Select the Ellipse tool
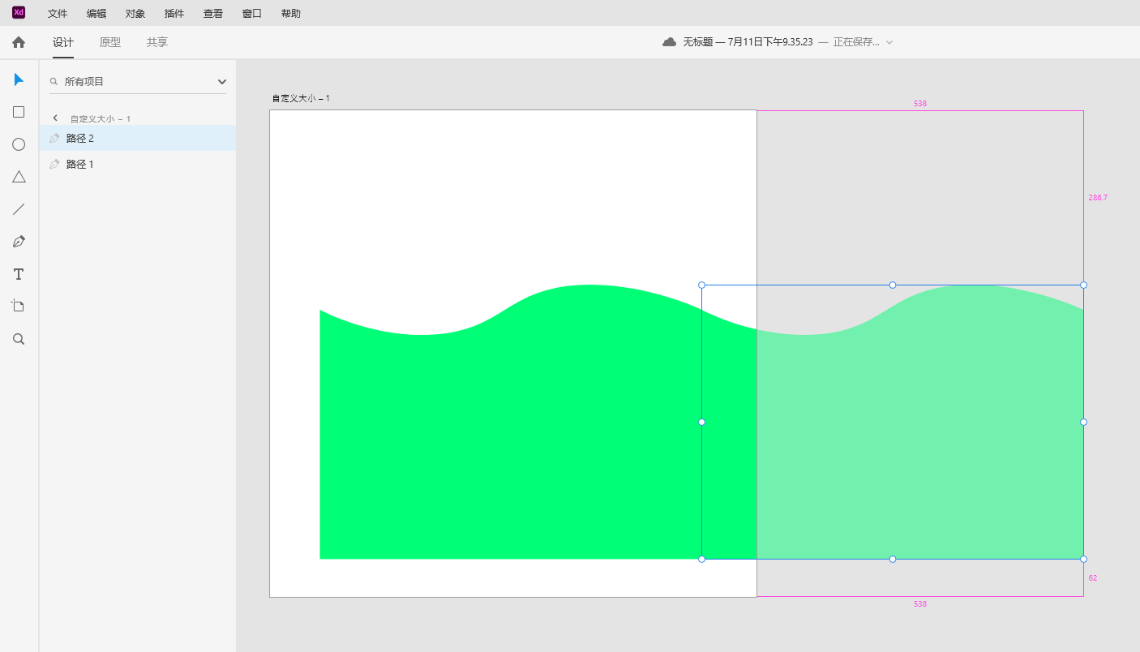Image resolution: width=1140 pixels, height=652 pixels. coord(19,144)
